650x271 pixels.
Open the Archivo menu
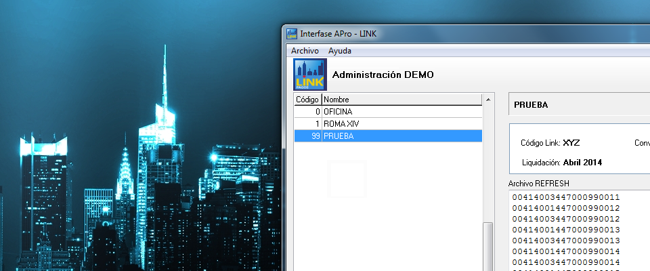305,51
